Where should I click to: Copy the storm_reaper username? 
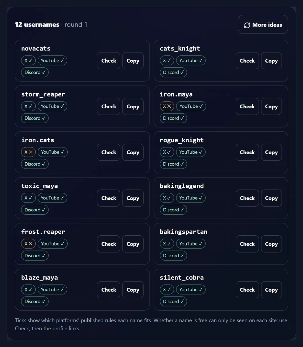tap(133, 107)
